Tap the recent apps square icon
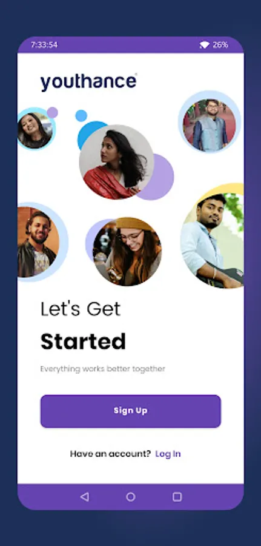Viewport: 261px width, 546px height. click(177, 497)
